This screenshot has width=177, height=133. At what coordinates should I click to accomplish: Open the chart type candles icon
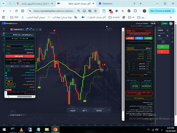(27, 29)
